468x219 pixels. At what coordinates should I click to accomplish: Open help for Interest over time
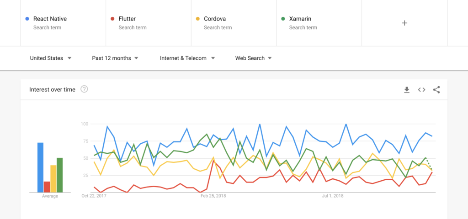(x=84, y=89)
